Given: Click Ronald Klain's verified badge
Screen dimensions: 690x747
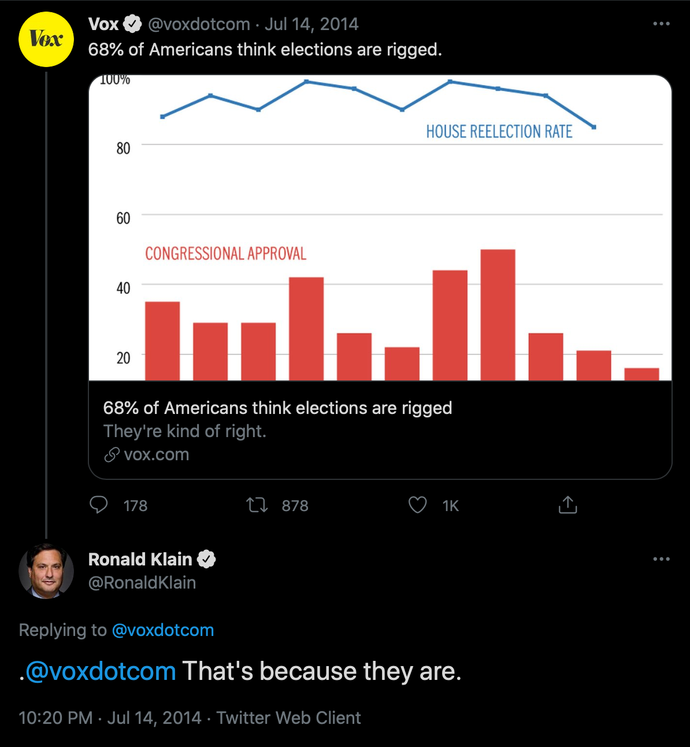Looking at the screenshot, I should [206, 559].
